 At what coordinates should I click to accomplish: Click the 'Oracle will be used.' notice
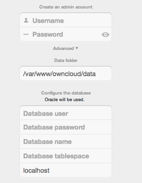(65, 99)
